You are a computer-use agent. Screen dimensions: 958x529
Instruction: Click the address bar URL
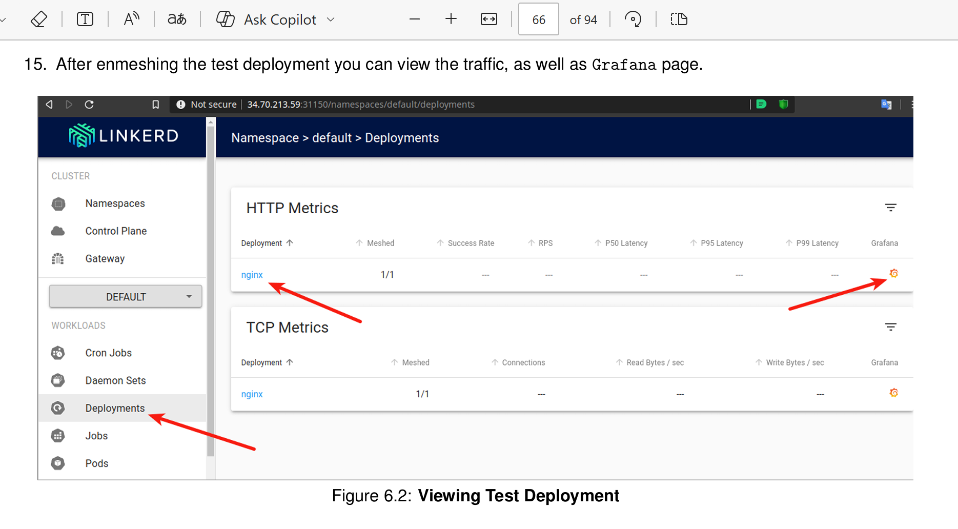pyautogui.click(x=361, y=105)
